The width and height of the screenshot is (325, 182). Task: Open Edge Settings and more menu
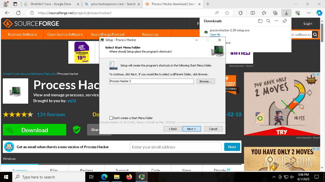coord(309,13)
